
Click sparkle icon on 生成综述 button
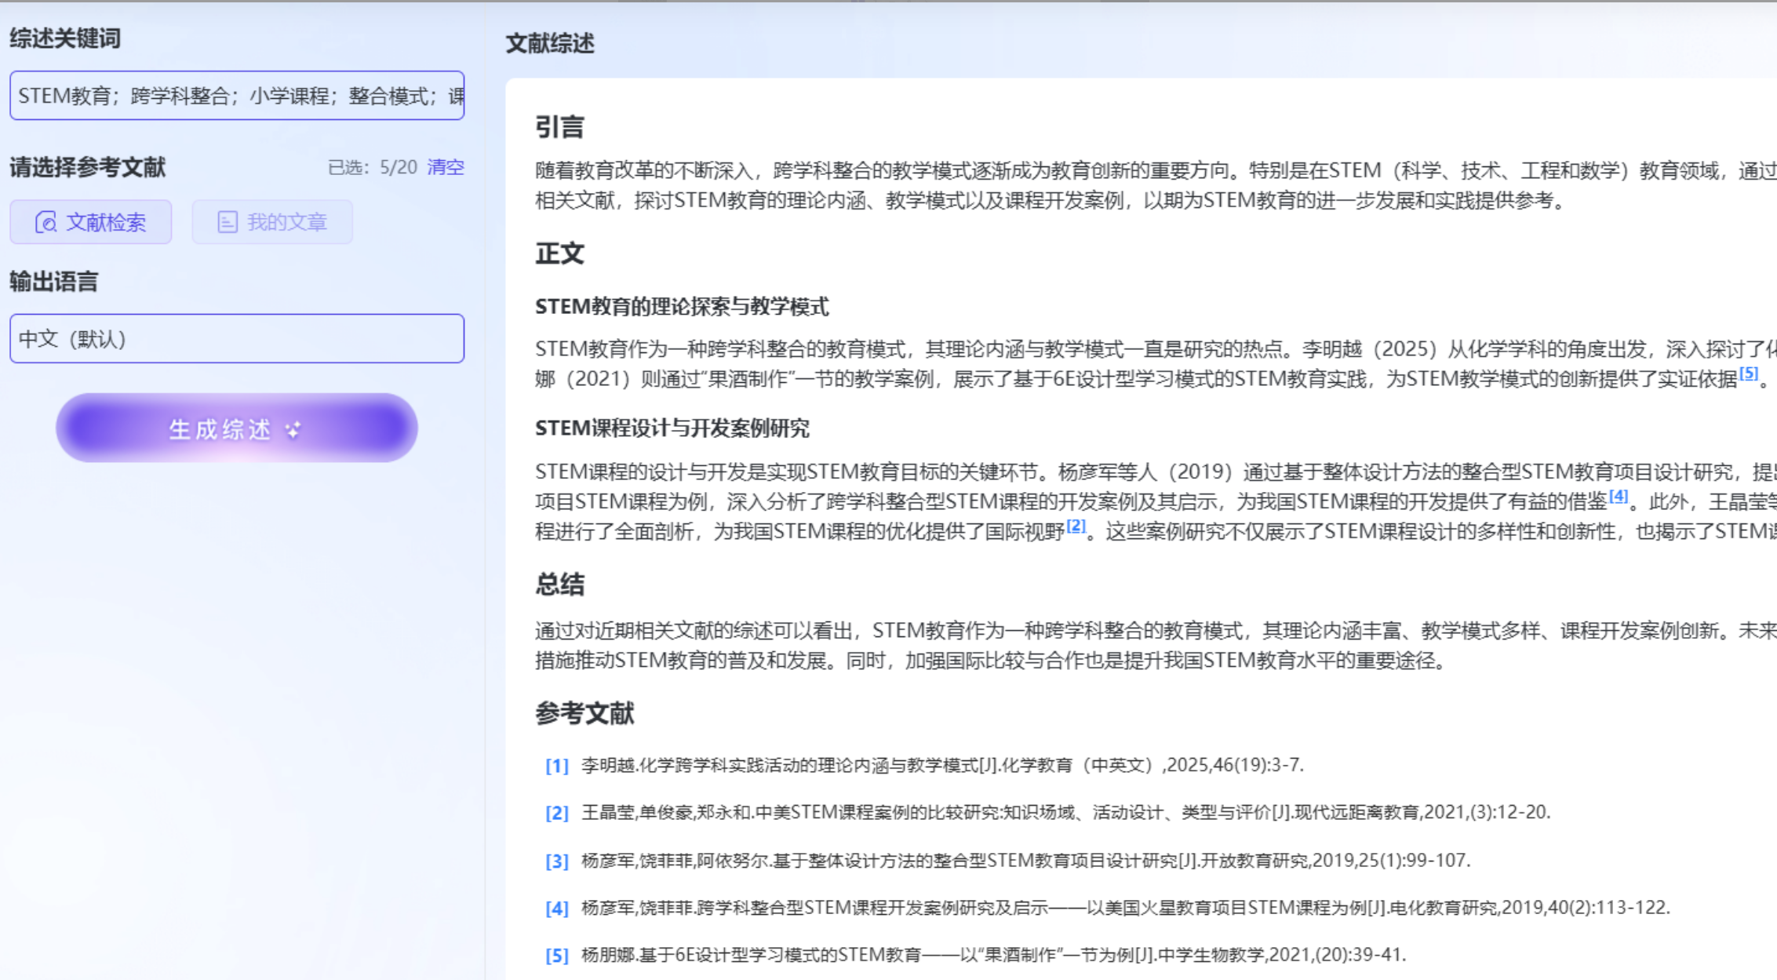tap(293, 429)
